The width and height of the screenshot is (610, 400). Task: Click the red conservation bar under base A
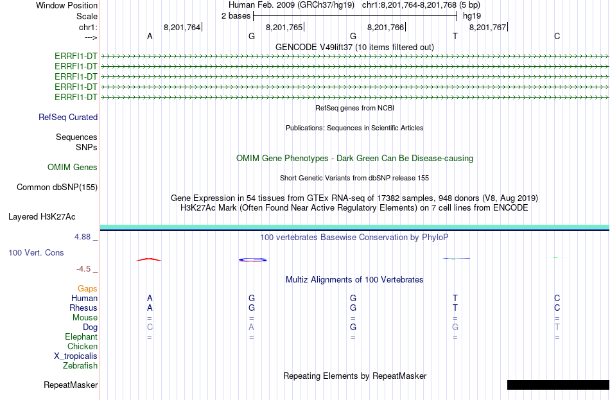tap(149, 259)
